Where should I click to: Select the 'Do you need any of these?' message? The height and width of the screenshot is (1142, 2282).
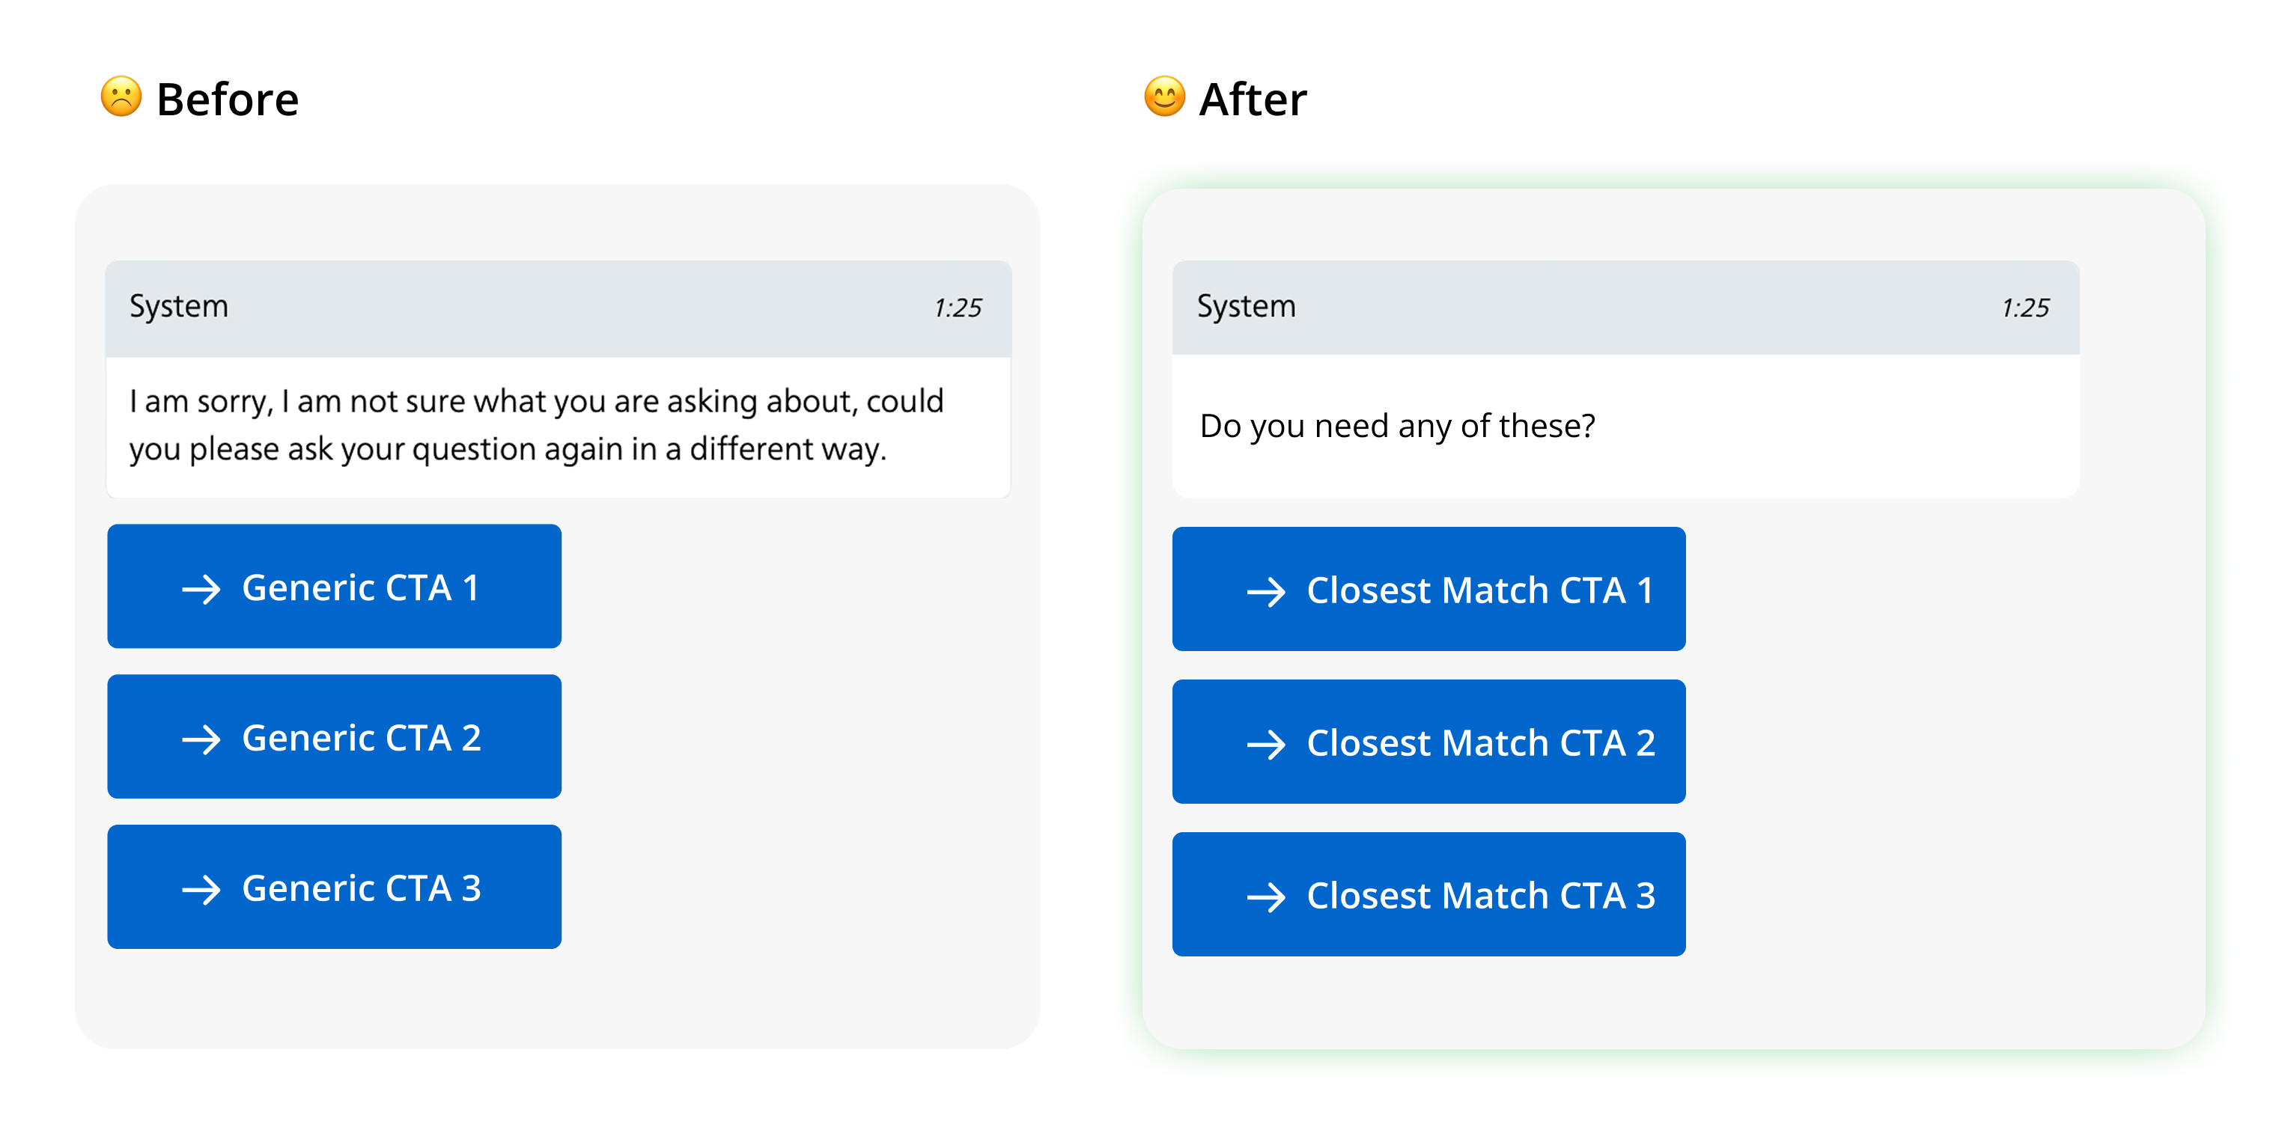tap(1397, 426)
